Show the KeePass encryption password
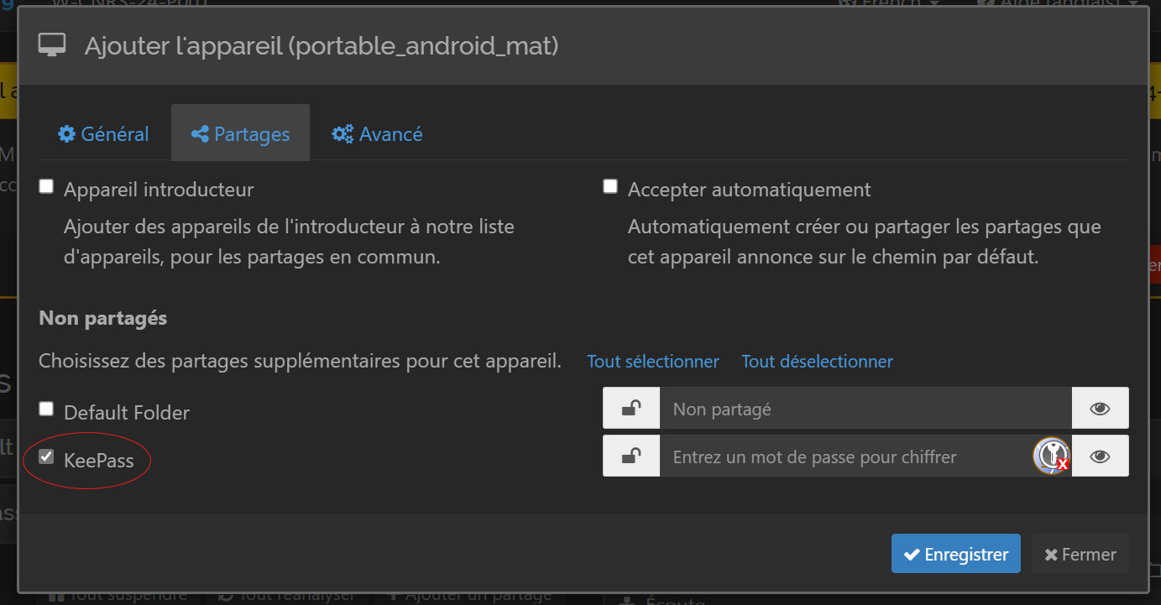This screenshot has height=605, width=1161. pos(1100,456)
